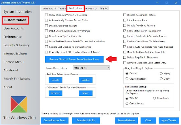Show '-Shortcut' suffix for new shortcuts
The image size is (181, 125).
86,93
